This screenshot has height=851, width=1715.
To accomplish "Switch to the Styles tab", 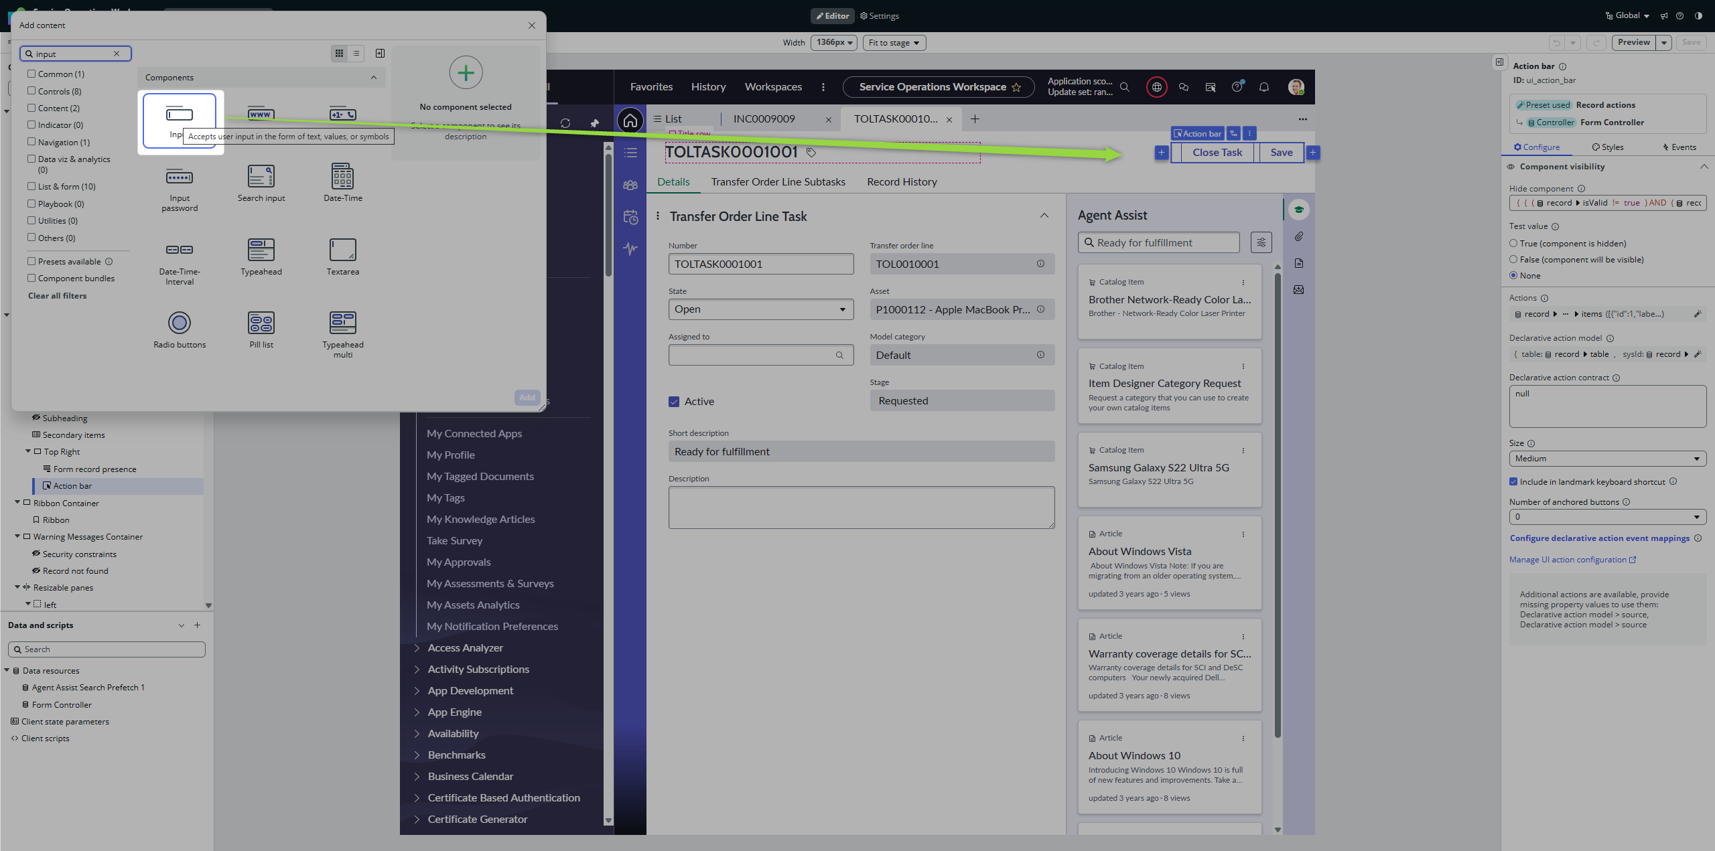I will [1607, 147].
